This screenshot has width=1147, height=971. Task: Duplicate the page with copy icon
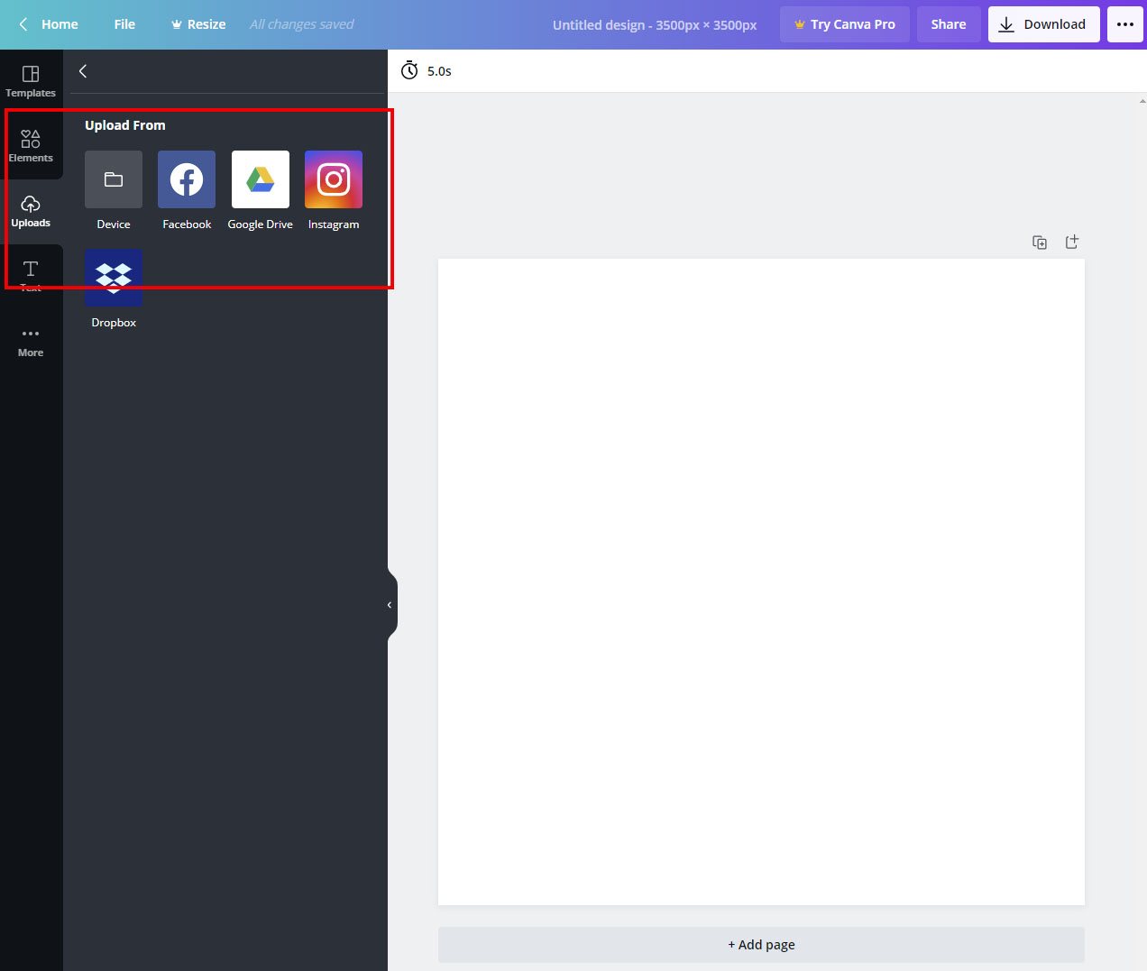1040,242
